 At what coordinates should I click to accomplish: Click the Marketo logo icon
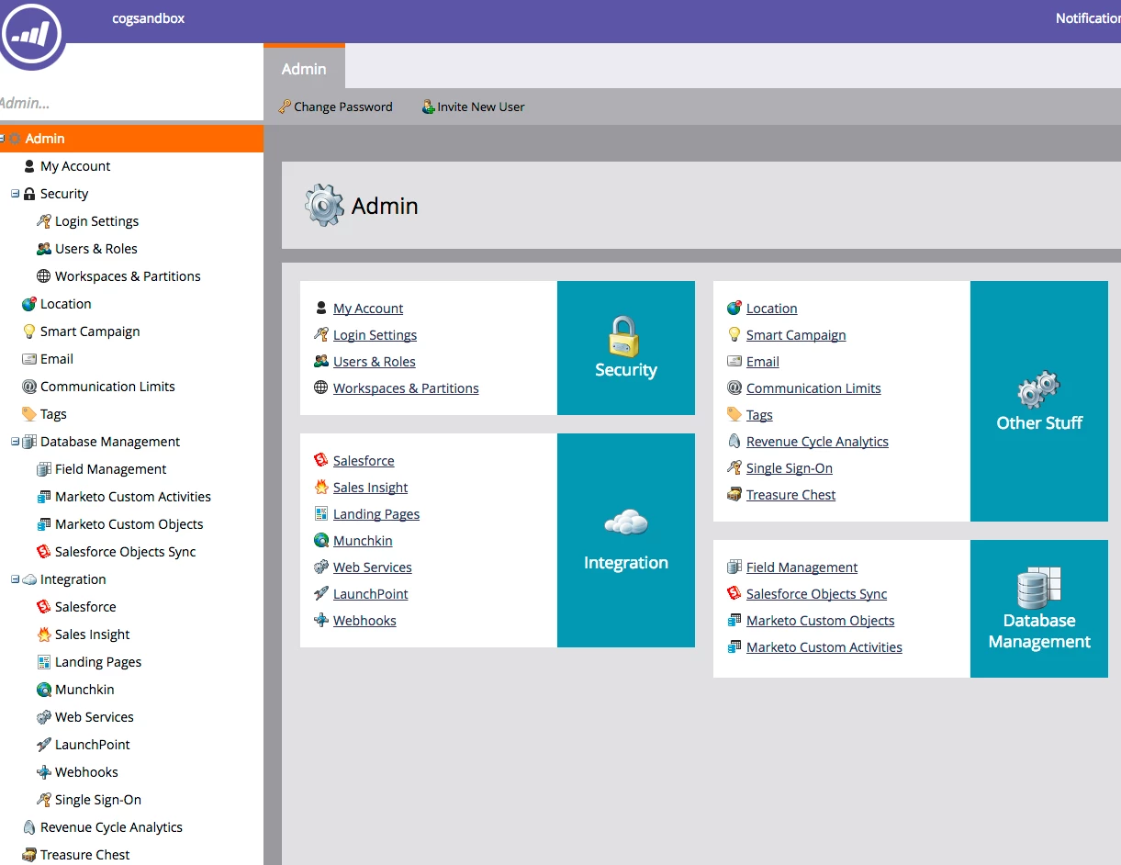click(31, 35)
